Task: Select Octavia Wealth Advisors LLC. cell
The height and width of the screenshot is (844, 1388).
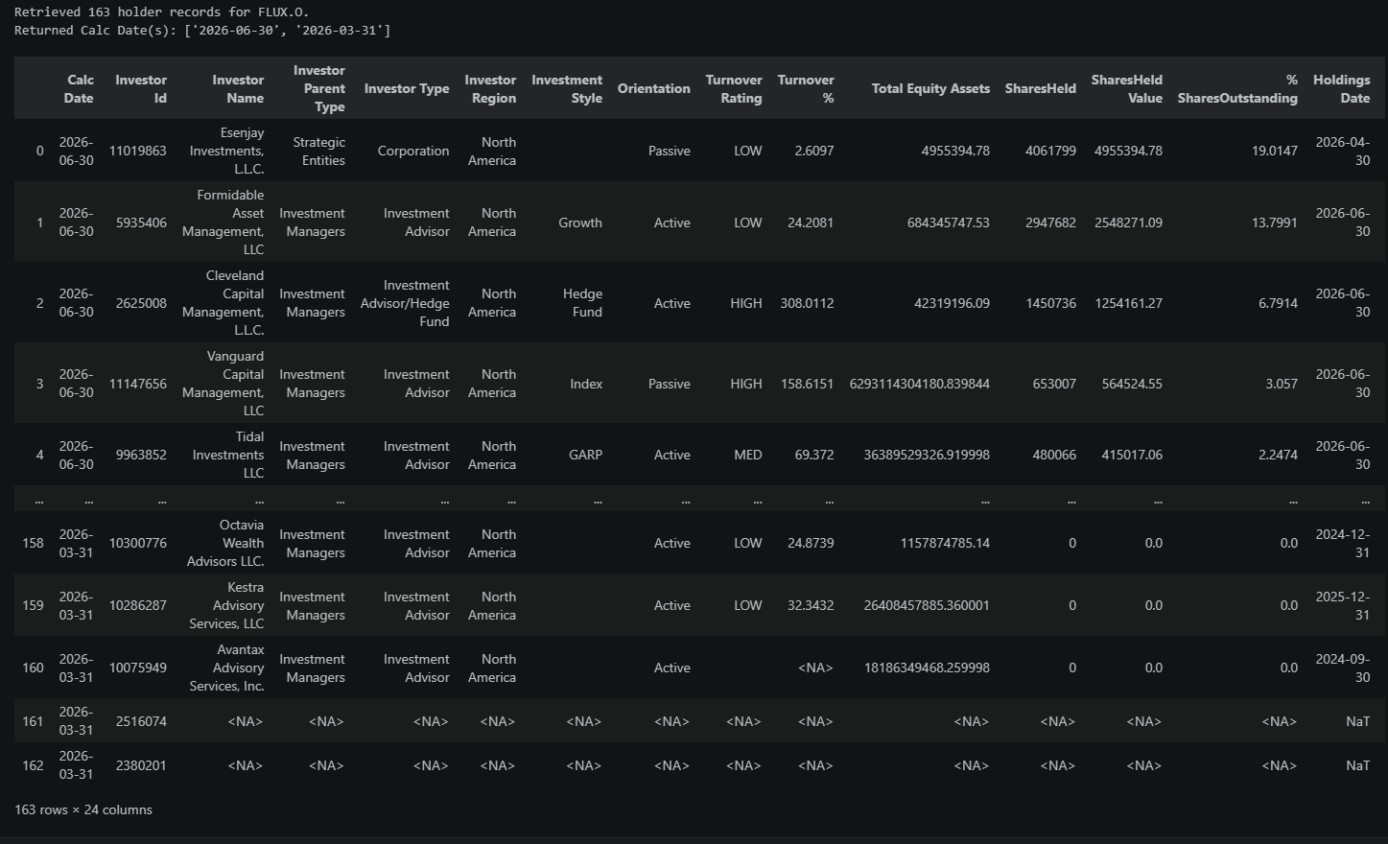Action: pos(225,543)
